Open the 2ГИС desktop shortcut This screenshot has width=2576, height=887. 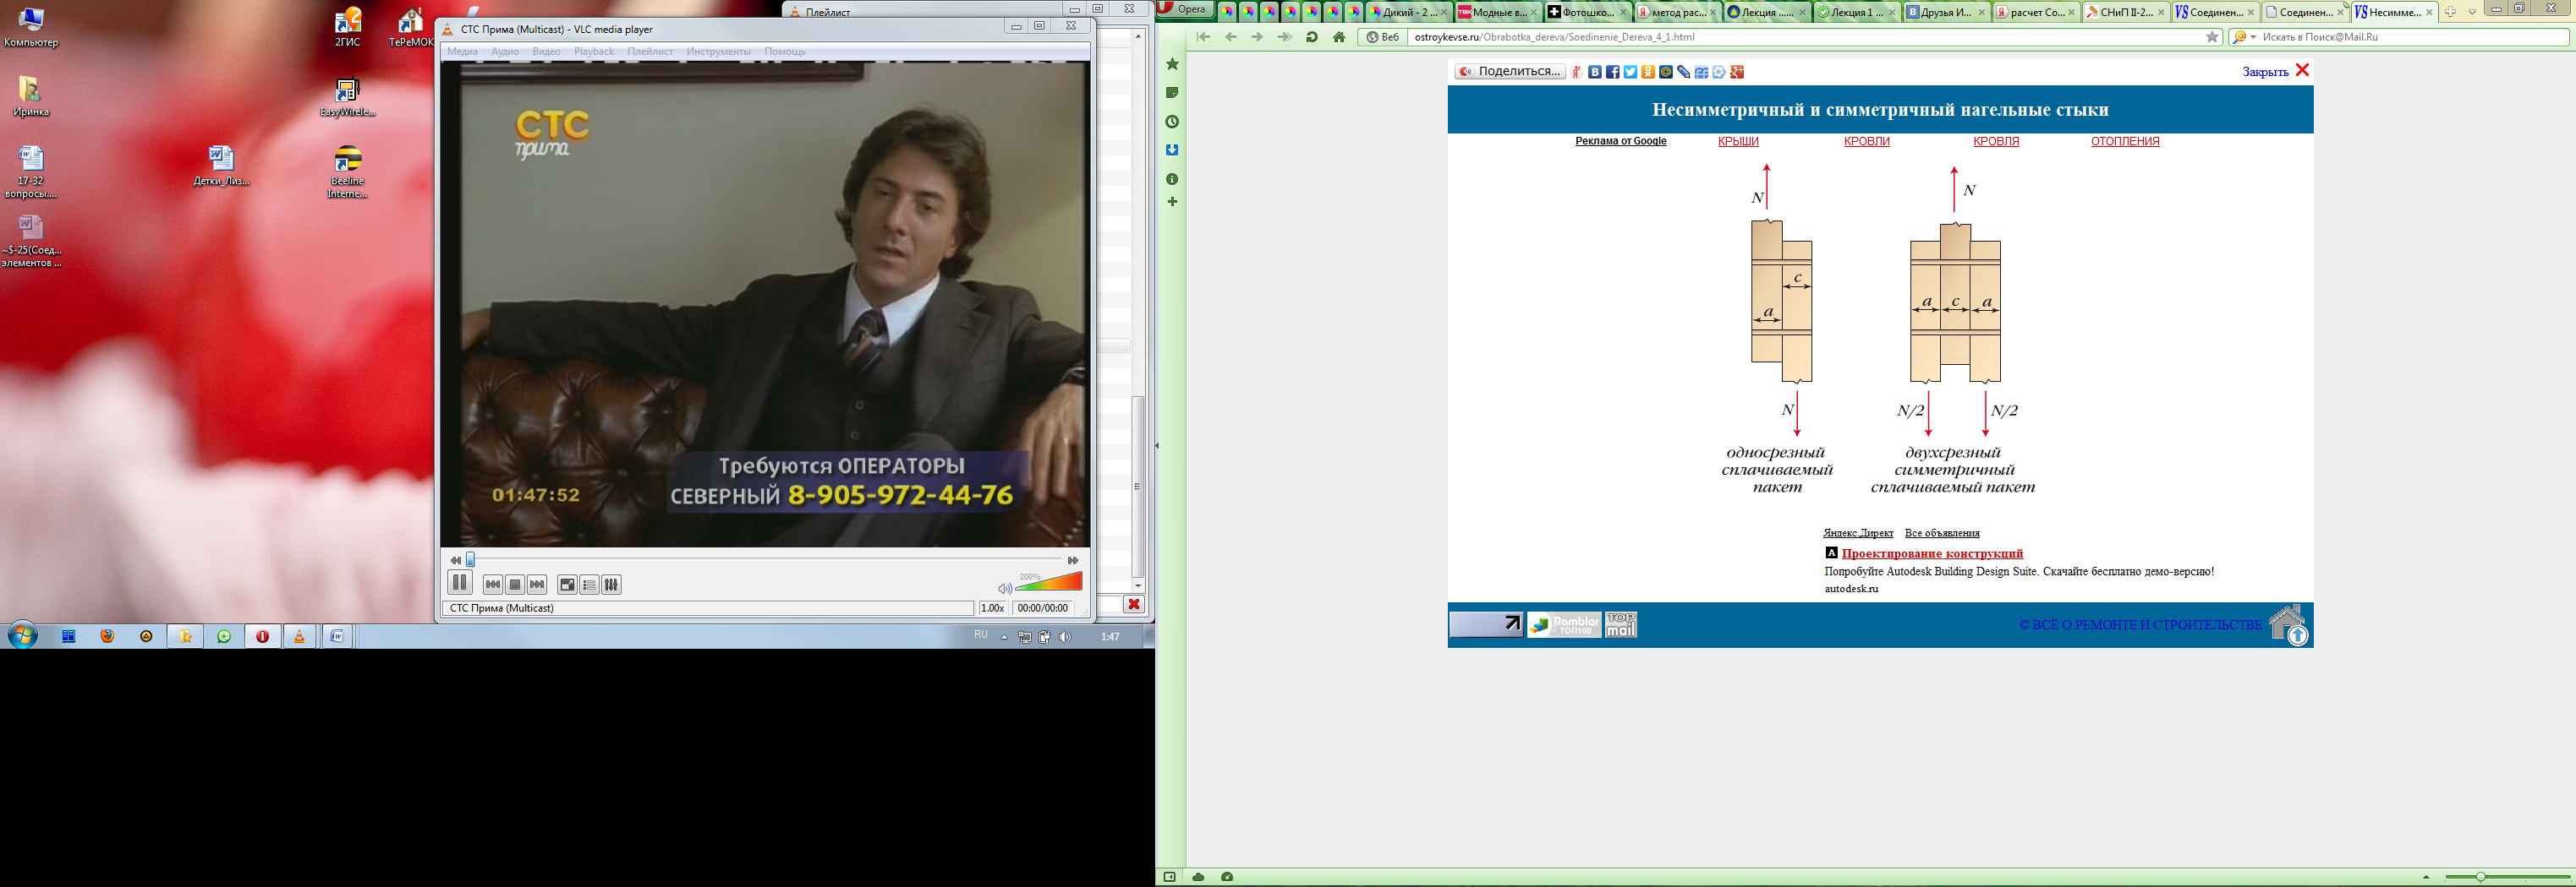coord(348,27)
